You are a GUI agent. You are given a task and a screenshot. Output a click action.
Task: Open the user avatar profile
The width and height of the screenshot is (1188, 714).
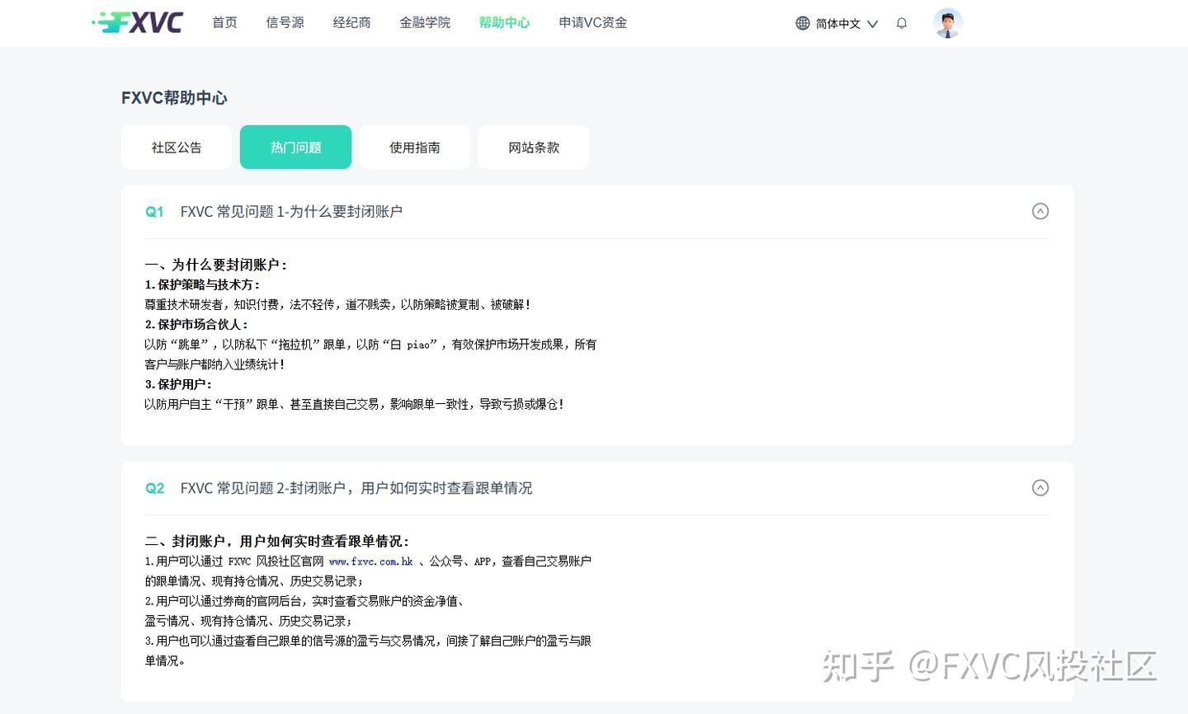(948, 23)
